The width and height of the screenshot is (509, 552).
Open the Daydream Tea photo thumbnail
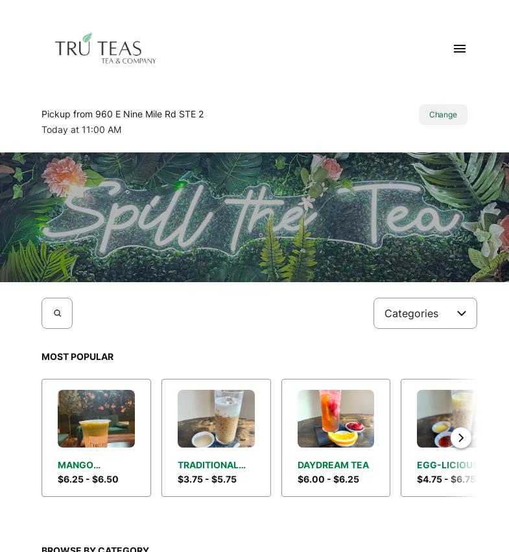tap(336, 418)
